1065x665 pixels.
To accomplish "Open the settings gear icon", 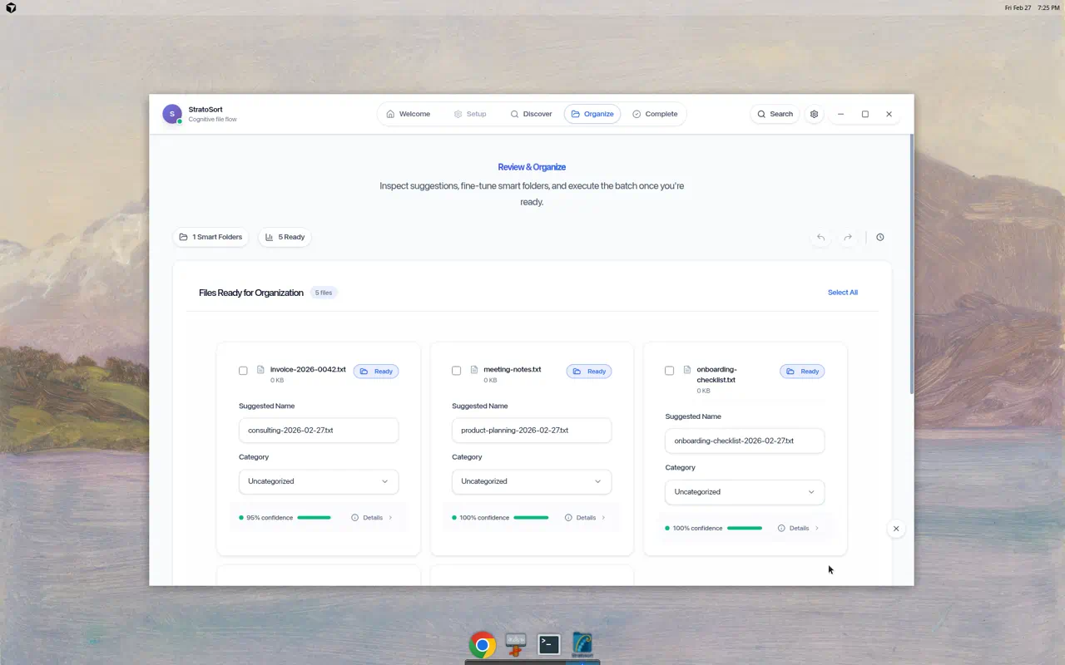I will [814, 114].
